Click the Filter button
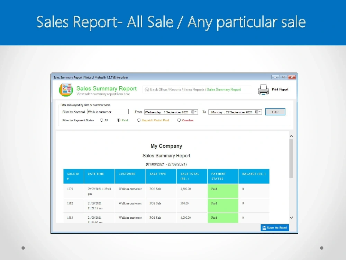The image size is (346, 260). [275, 112]
